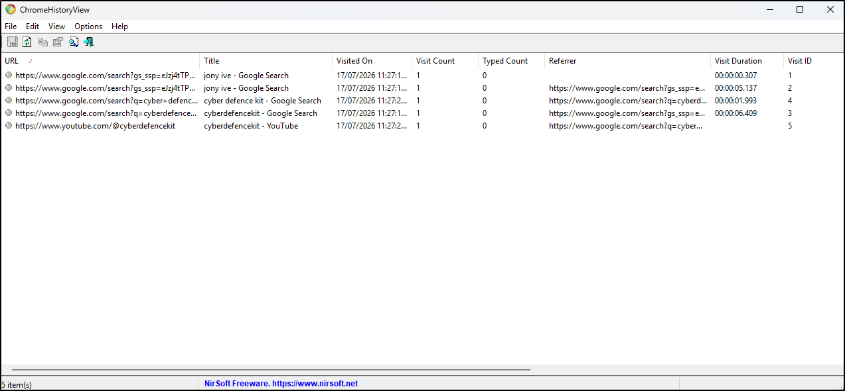Viewport: 845px width, 391px height.
Task: Click visit duration 00:00:01.993
Action: pos(735,101)
